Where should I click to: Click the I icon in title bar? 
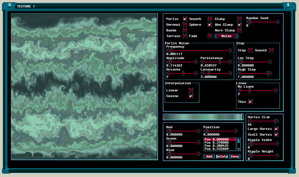pyautogui.click(x=288, y=5)
